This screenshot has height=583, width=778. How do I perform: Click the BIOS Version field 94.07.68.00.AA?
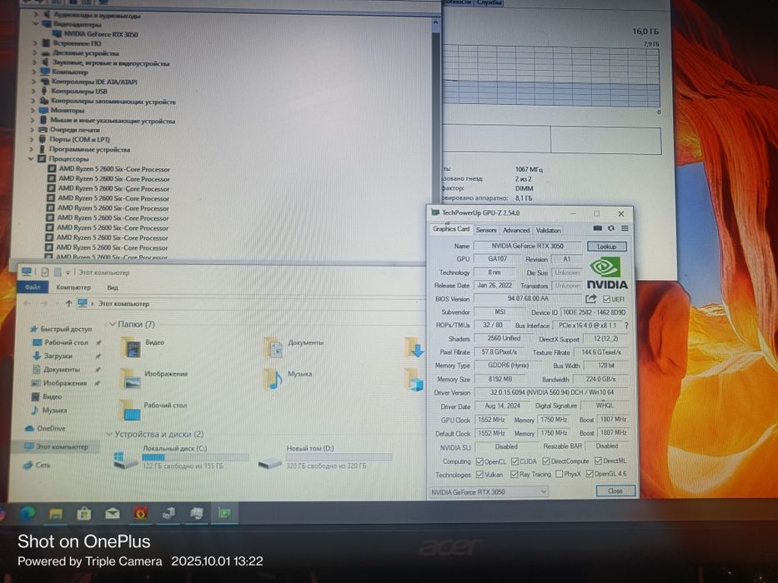(528, 299)
